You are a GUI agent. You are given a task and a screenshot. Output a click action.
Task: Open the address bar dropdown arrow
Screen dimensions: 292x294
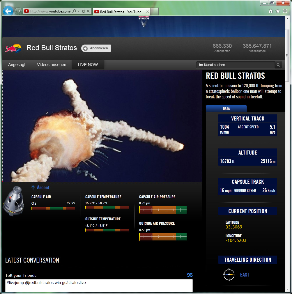tap(79, 11)
